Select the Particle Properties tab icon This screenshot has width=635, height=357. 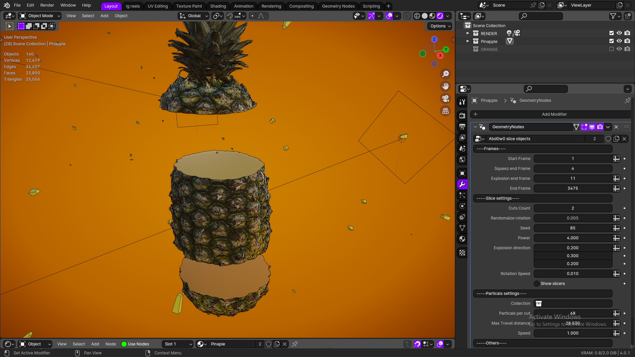462,195
